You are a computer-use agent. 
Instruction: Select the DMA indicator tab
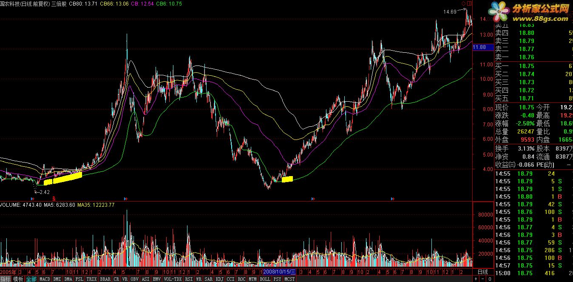click(x=68, y=279)
